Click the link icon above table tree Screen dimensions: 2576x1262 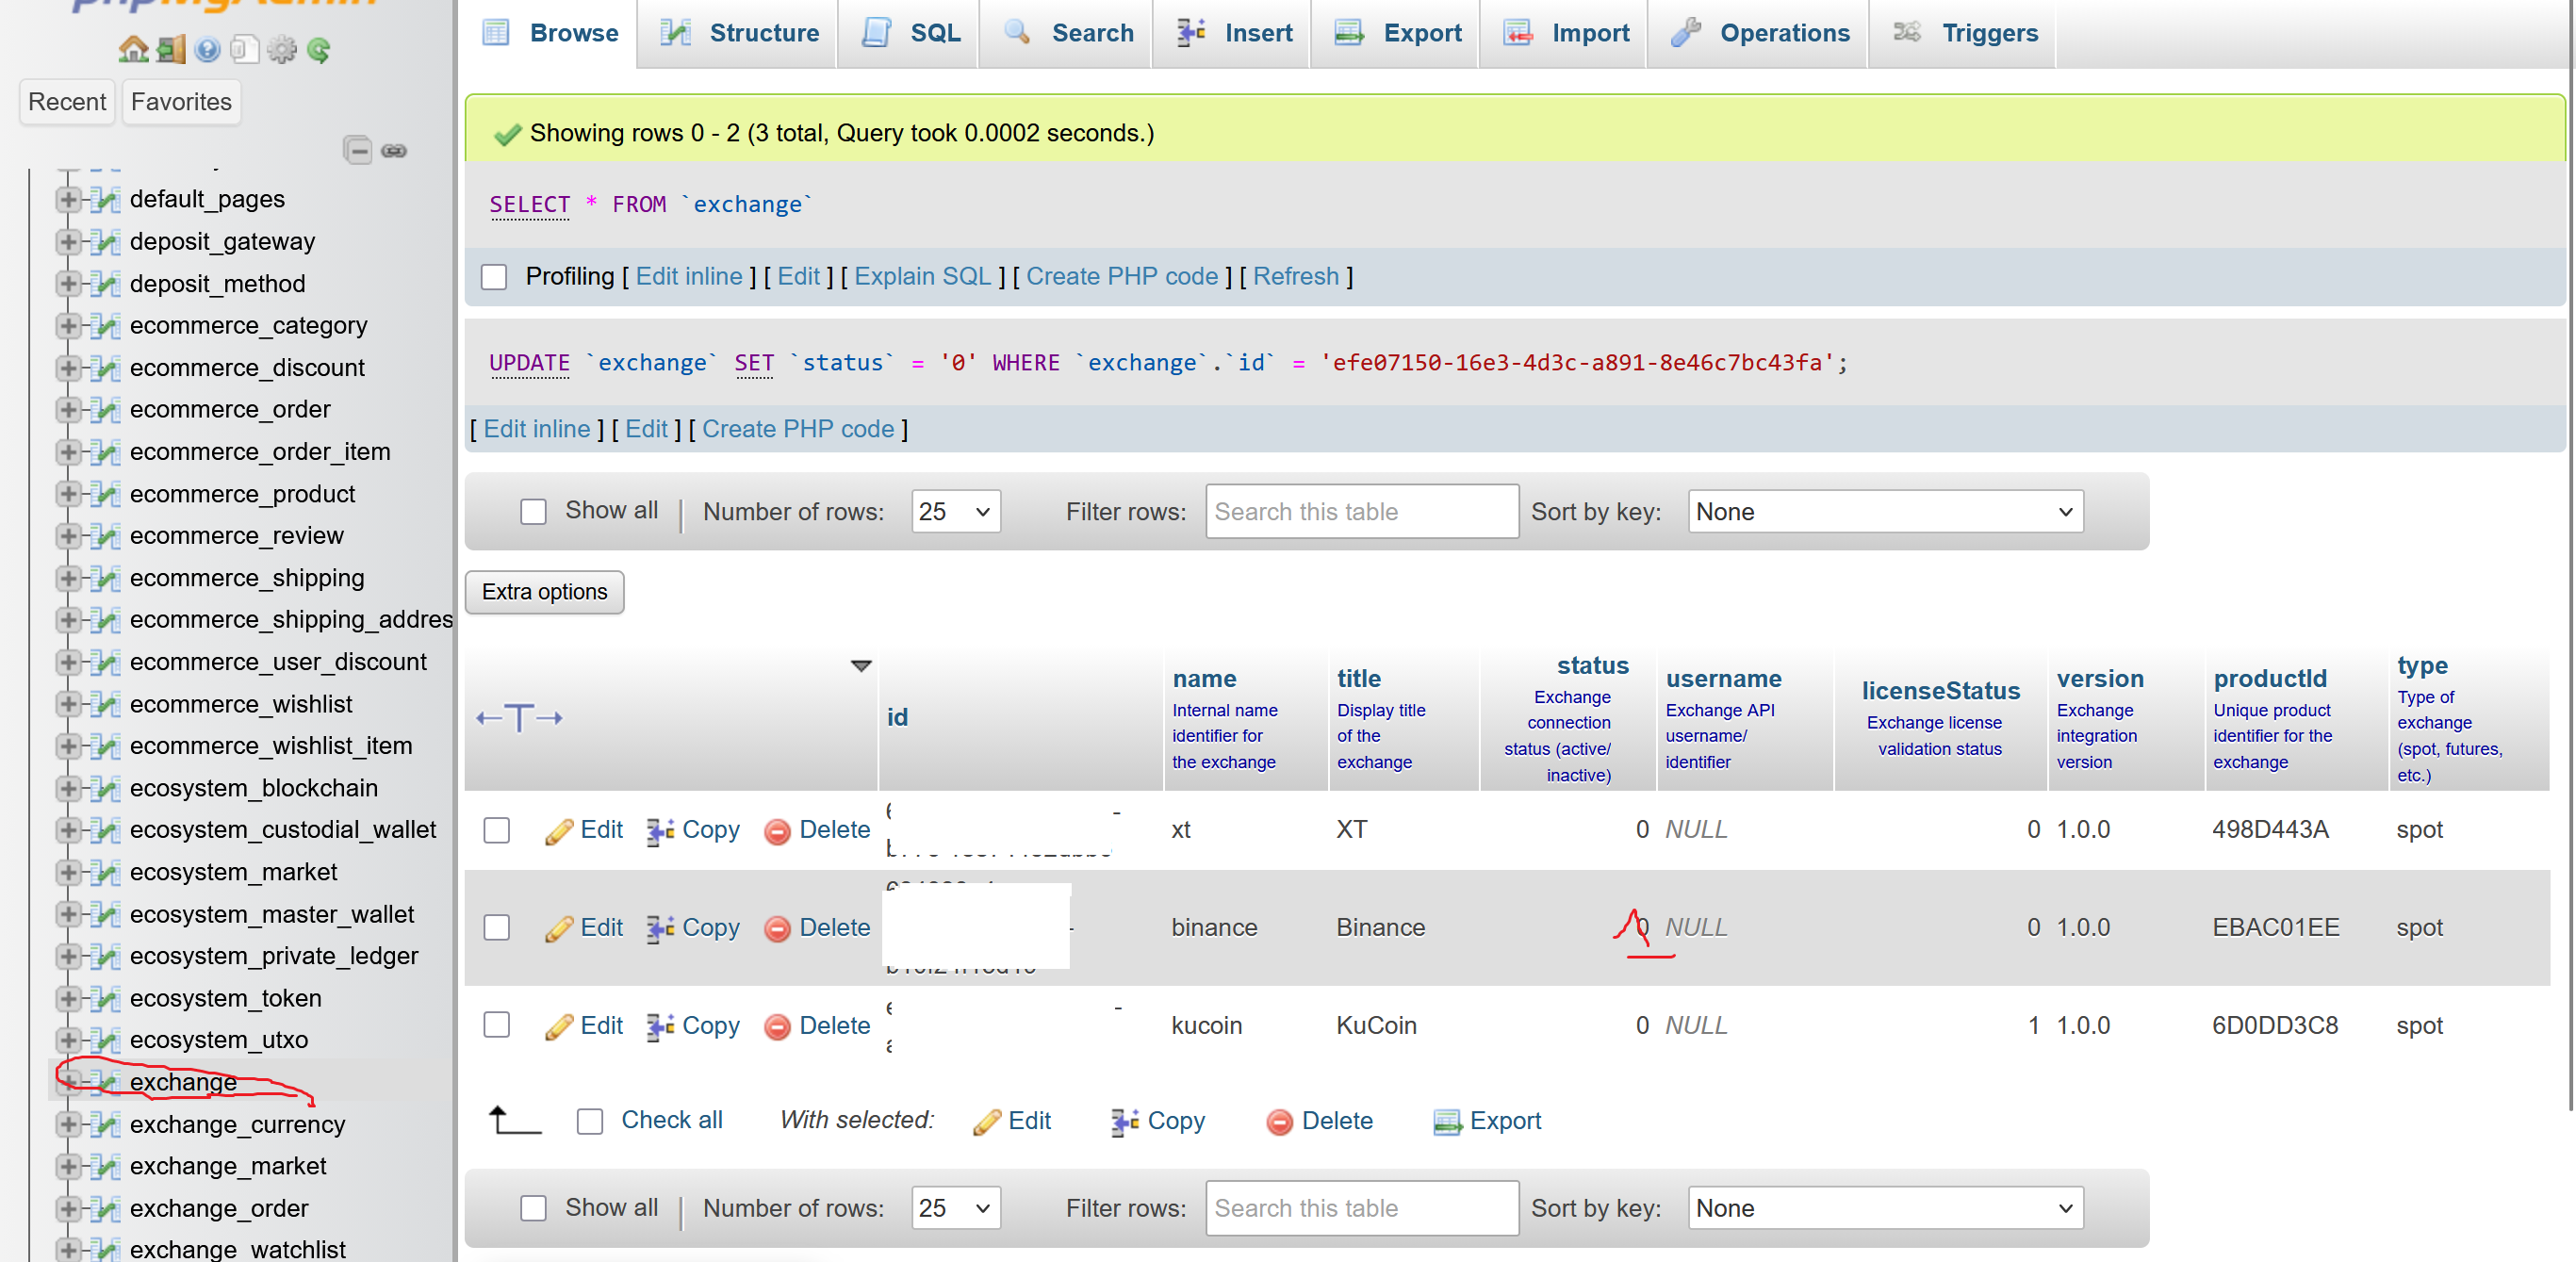click(x=394, y=151)
